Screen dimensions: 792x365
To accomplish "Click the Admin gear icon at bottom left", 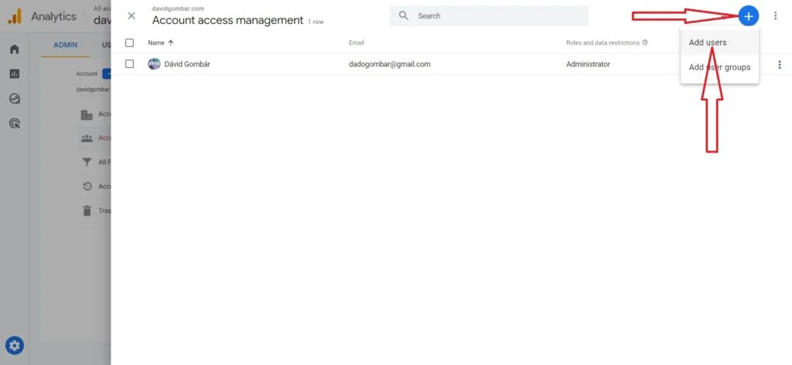I will pos(15,346).
